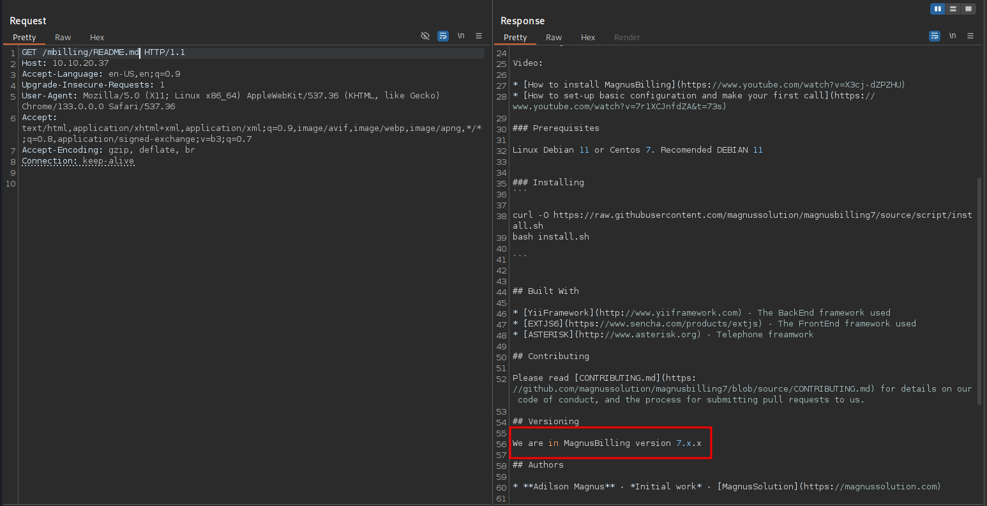
Task: Click the [ASTERISK] asterisk.org line
Action: pos(663,335)
